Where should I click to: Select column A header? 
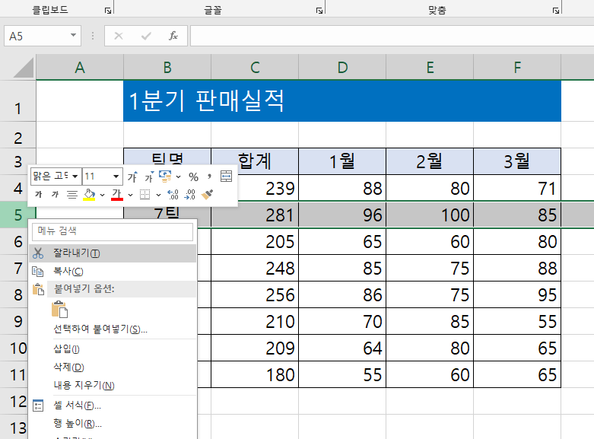(x=80, y=68)
